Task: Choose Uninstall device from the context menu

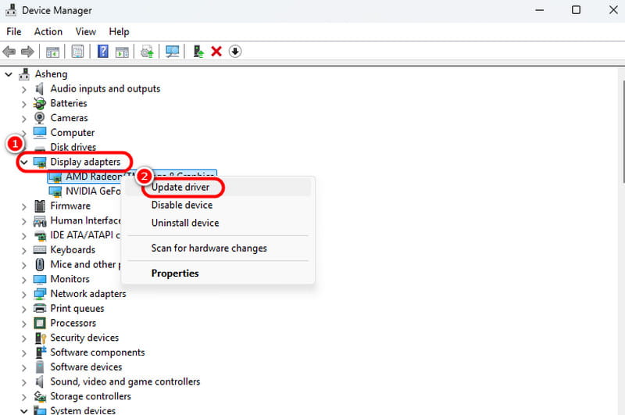Action: [x=184, y=223]
